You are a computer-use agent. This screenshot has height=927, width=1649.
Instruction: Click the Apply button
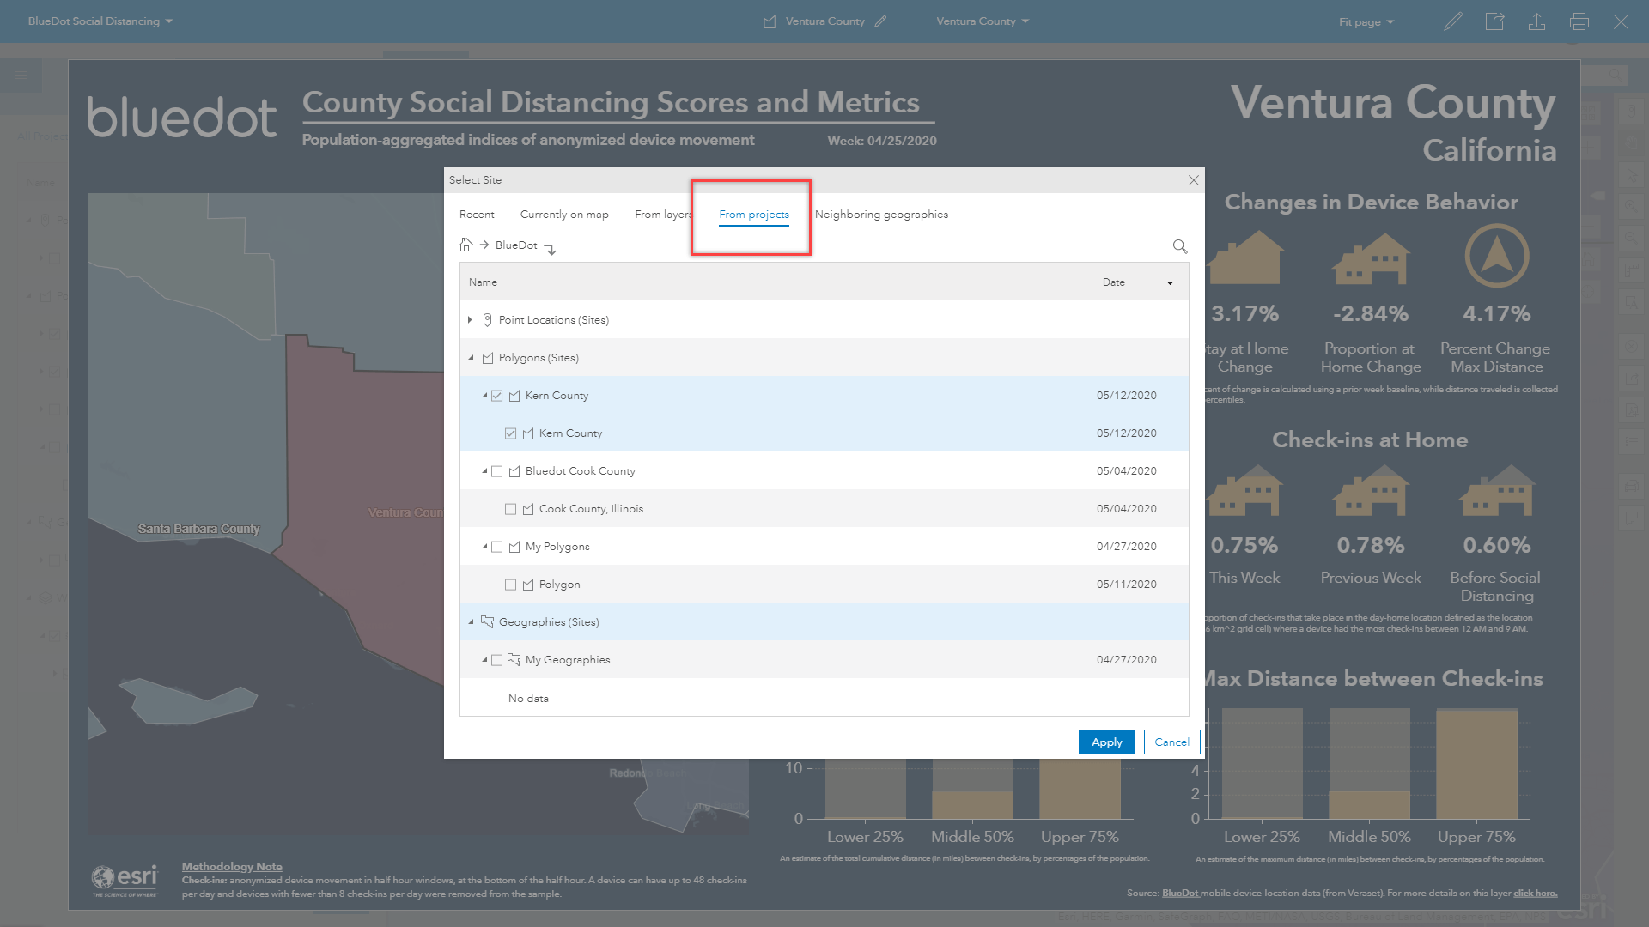coord(1106,742)
